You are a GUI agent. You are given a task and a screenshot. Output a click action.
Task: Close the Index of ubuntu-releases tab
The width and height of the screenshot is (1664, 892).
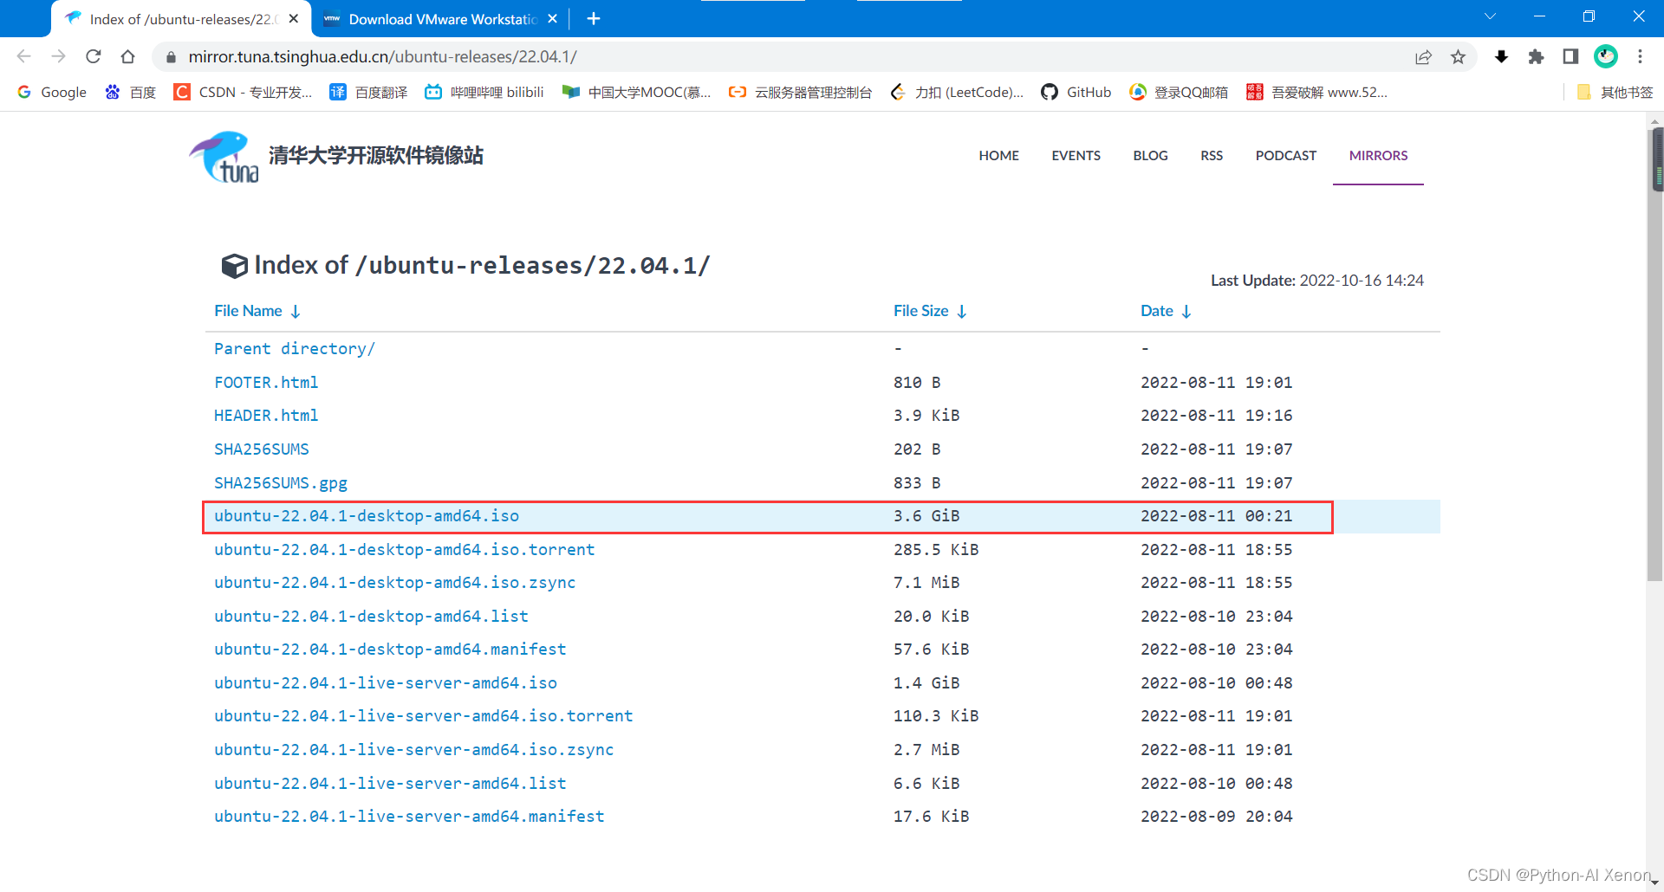tap(294, 19)
